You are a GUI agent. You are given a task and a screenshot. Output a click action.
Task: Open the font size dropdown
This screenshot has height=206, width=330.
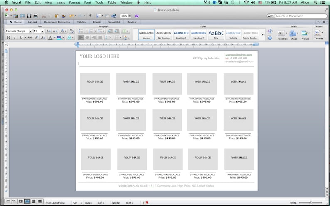(x=42, y=31)
